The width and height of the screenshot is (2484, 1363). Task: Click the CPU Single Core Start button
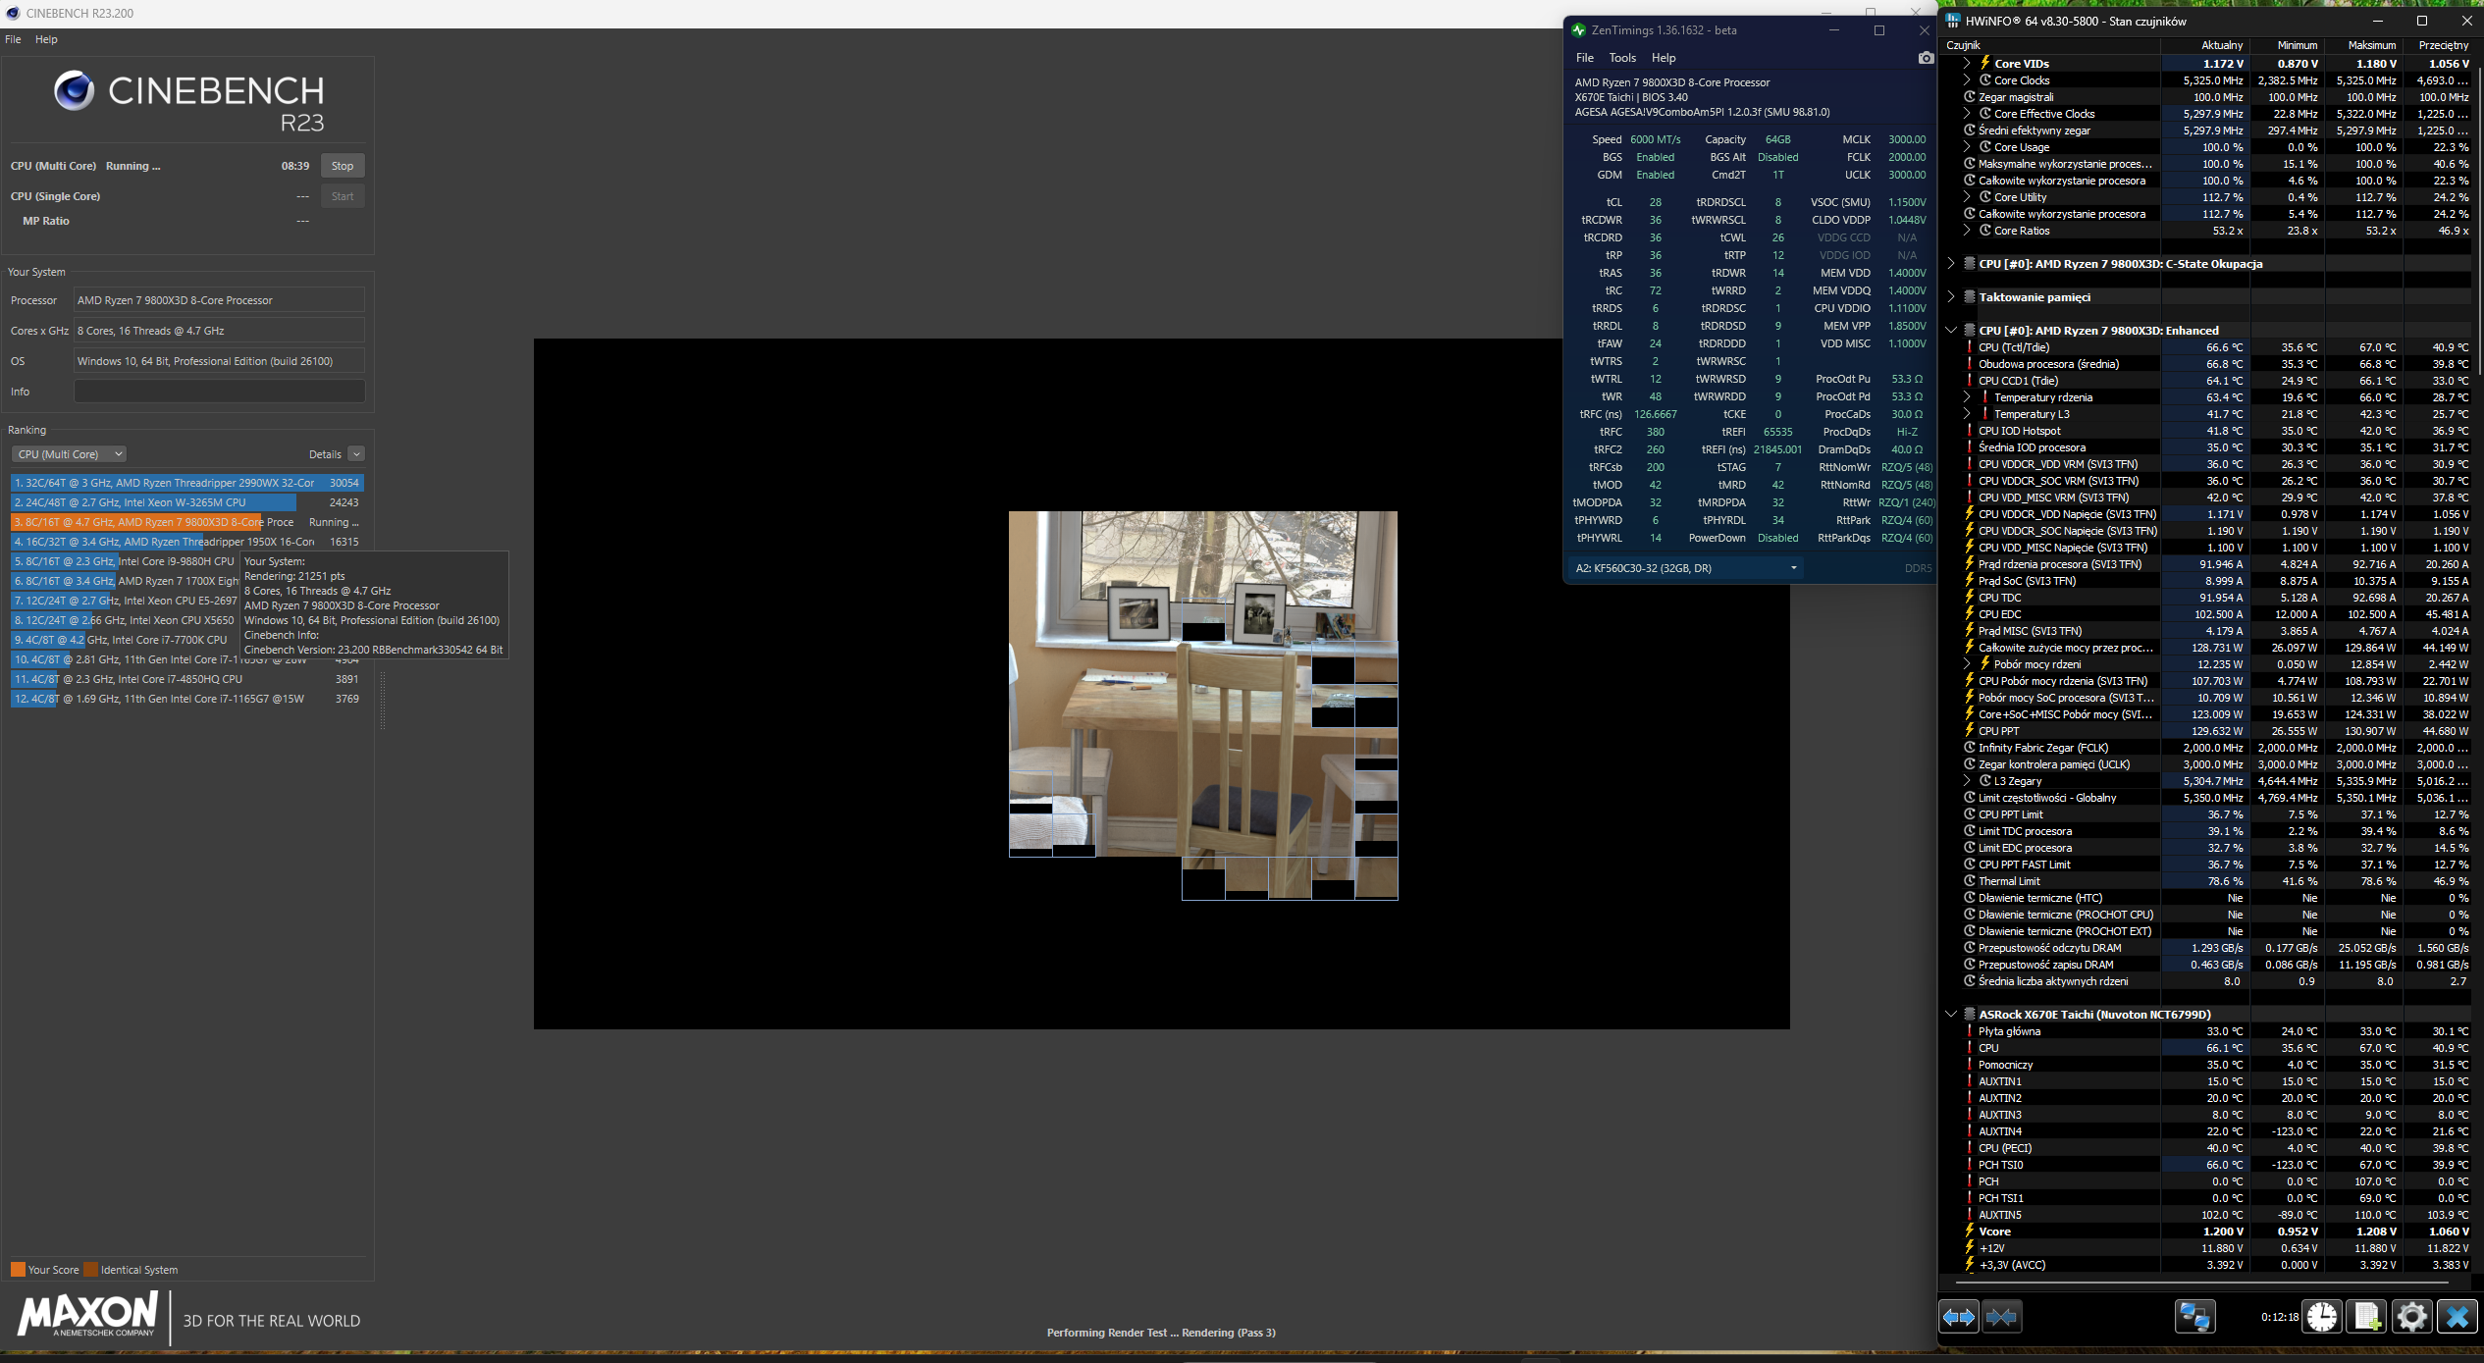(342, 196)
